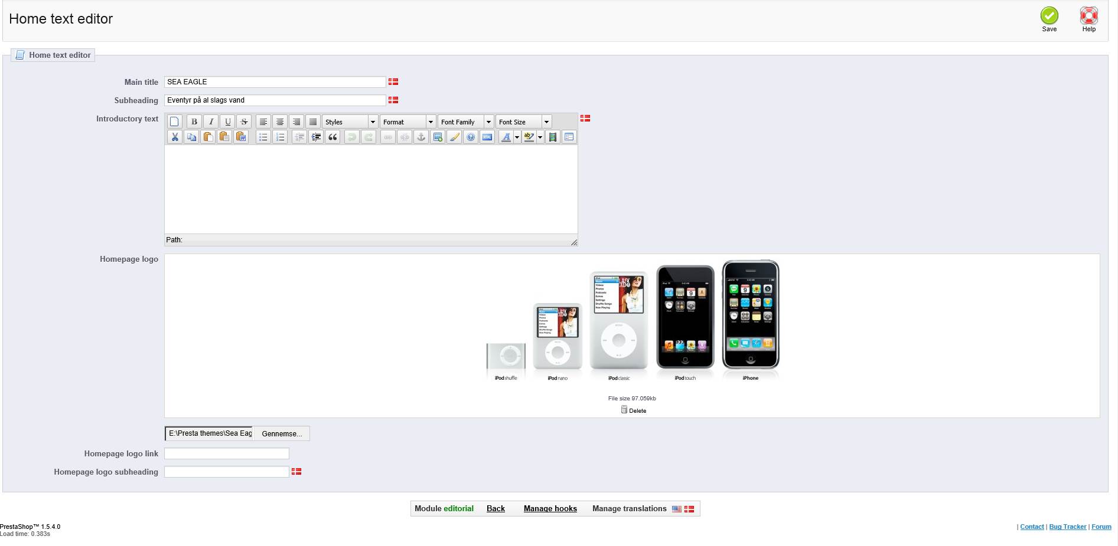The width and height of the screenshot is (1118, 546).
Task: Click the Insert image icon
Action: 438,137
